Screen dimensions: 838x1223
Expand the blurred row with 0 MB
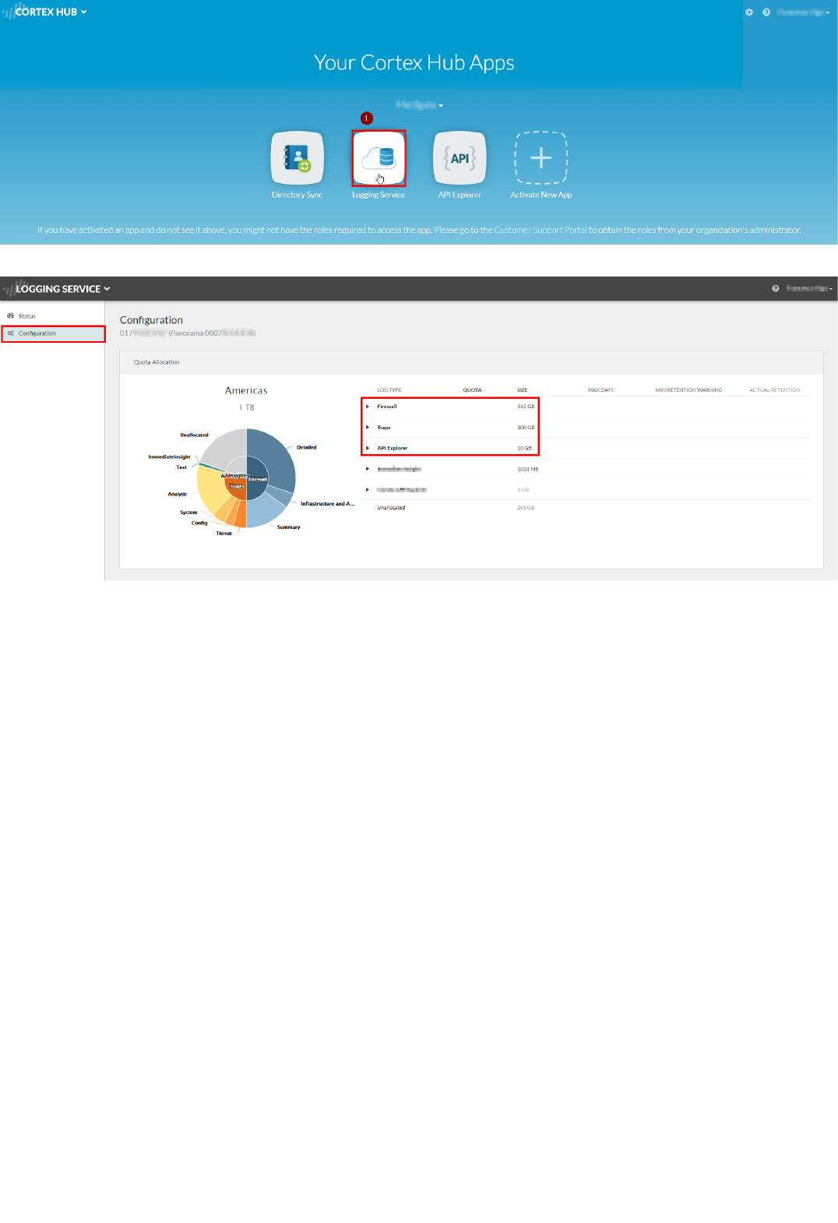(x=368, y=490)
